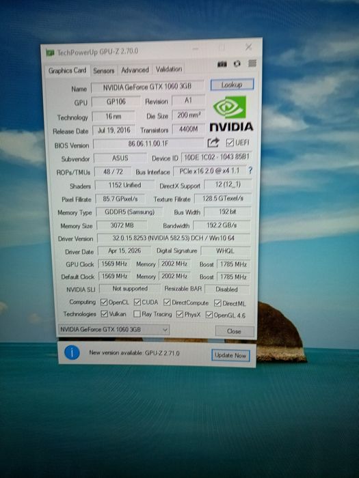The width and height of the screenshot is (359, 478).
Task: Click the Bus Width value 192 bit
Action: point(228,211)
